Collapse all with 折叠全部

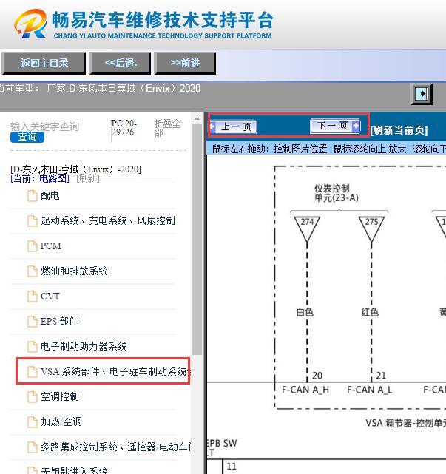tap(167, 128)
